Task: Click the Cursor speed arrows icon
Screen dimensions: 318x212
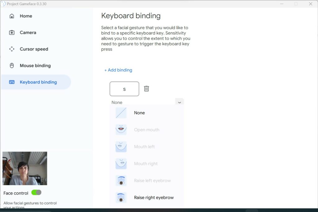Action: click(12, 49)
